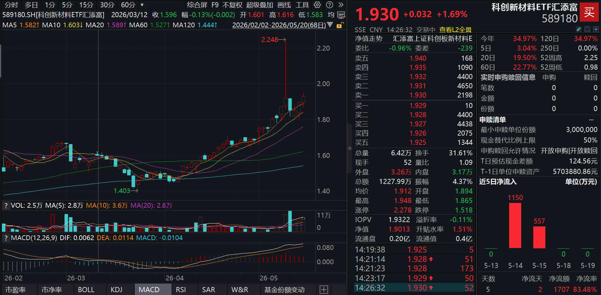The height and width of the screenshot is (295, 601).
Task: Open the chart settings gear icon
Action: coord(317,5)
